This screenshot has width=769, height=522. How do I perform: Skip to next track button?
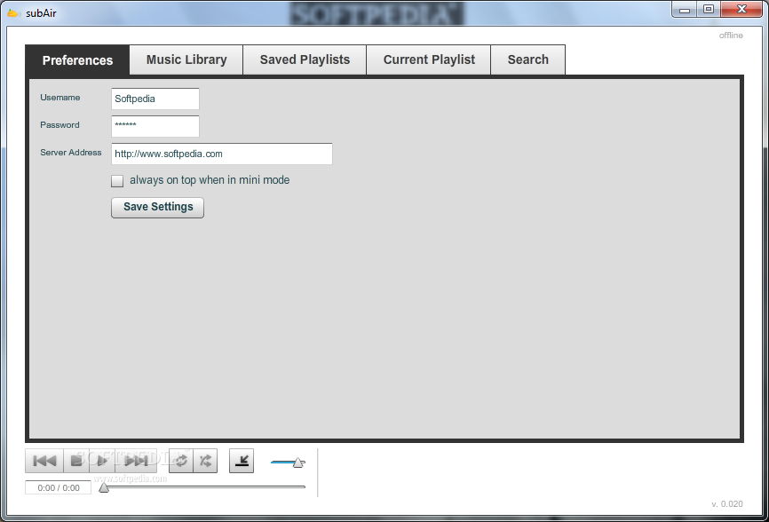(136, 461)
